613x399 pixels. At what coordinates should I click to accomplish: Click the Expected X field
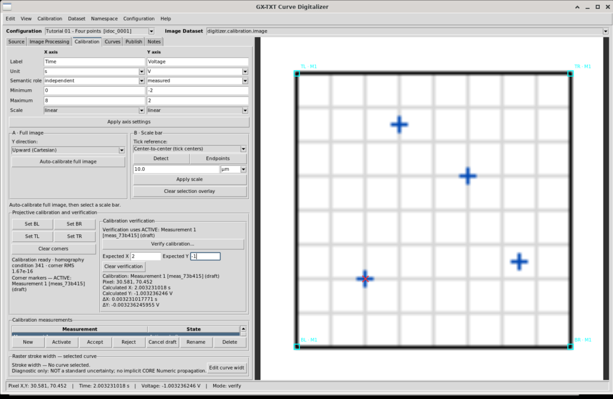point(145,256)
